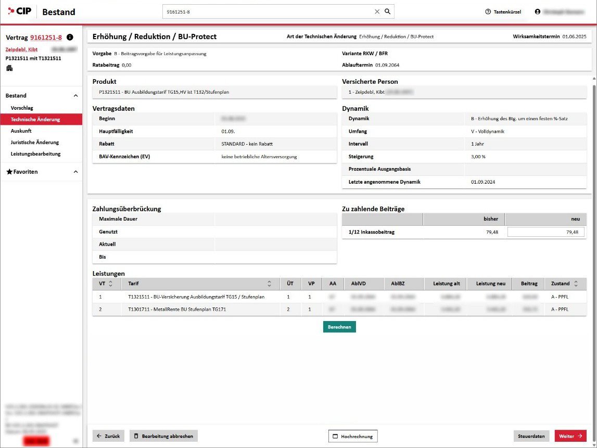Image resolution: width=597 pixels, height=448 pixels.
Task: Clear the search field with the X icon
Action: click(x=377, y=11)
